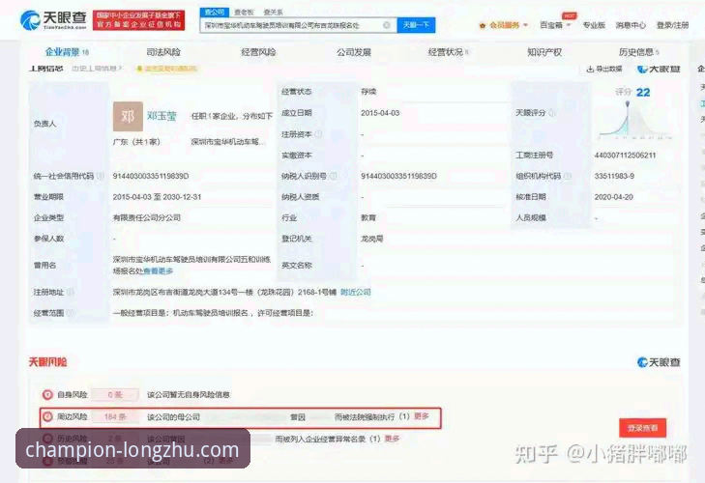The image size is (705, 483).
Task: Click the info icon beside 统一社会信用代码
Action: [101, 176]
